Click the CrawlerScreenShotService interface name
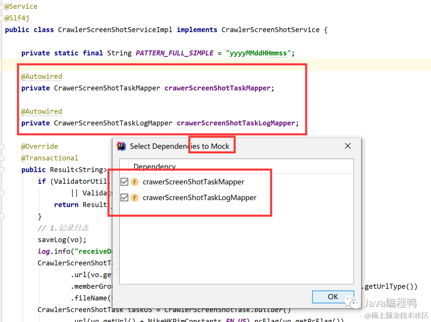Viewport: 431px width, 322px height. click(x=271, y=29)
